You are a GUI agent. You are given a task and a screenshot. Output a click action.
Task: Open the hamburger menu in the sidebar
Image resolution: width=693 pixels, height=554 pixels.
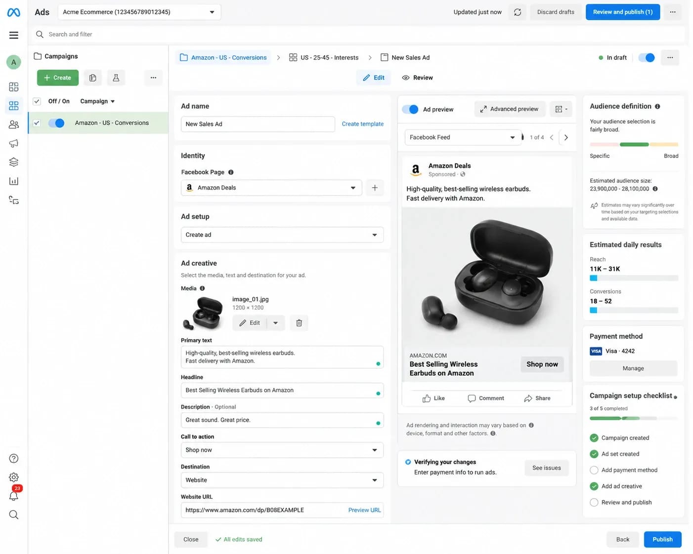pyautogui.click(x=14, y=35)
